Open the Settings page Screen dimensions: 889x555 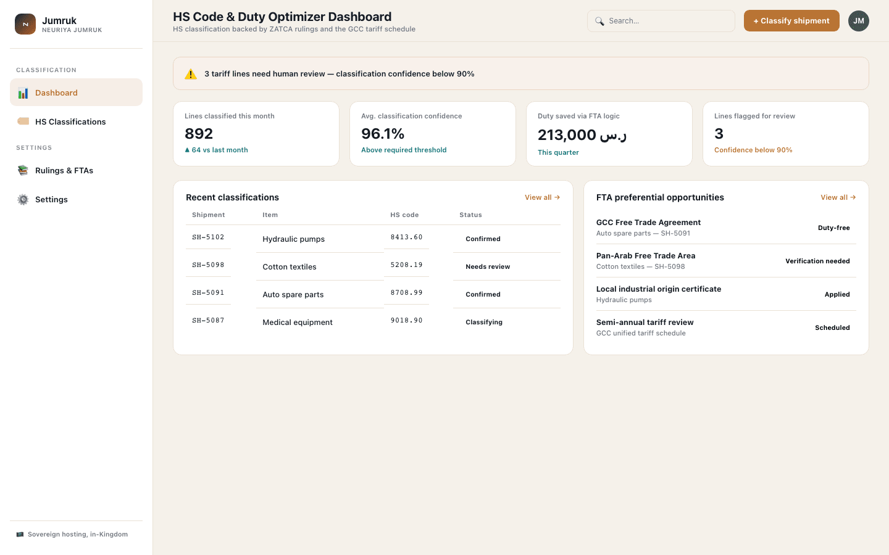(x=76, y=199)
